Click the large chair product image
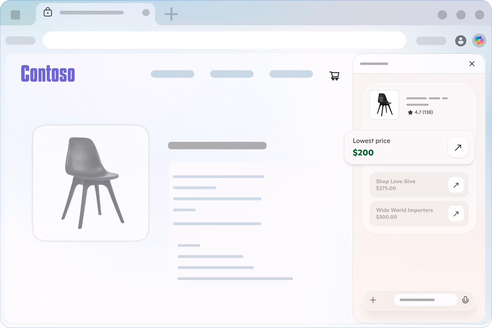Image resolution: width=492 pixels, height=328 pixels. click(91, 183)
